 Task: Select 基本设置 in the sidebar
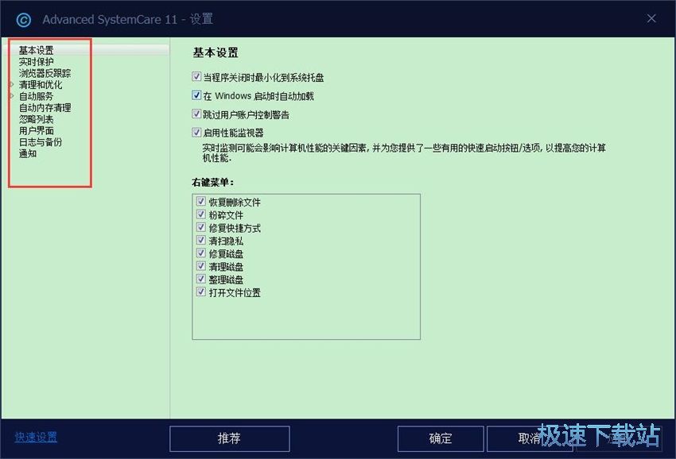click(x=37, y=50)
